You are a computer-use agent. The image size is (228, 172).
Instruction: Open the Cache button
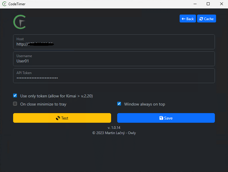pyautogui.click(x=206, y=19)
